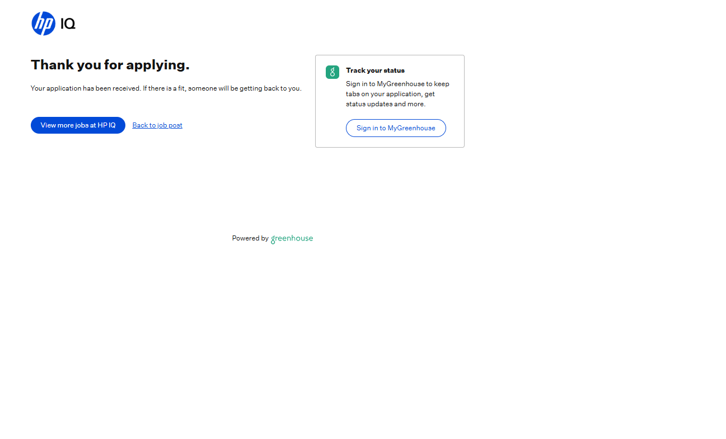
Task: Click the word 'applying.' in the heading
Action: (x=158, y=65)
